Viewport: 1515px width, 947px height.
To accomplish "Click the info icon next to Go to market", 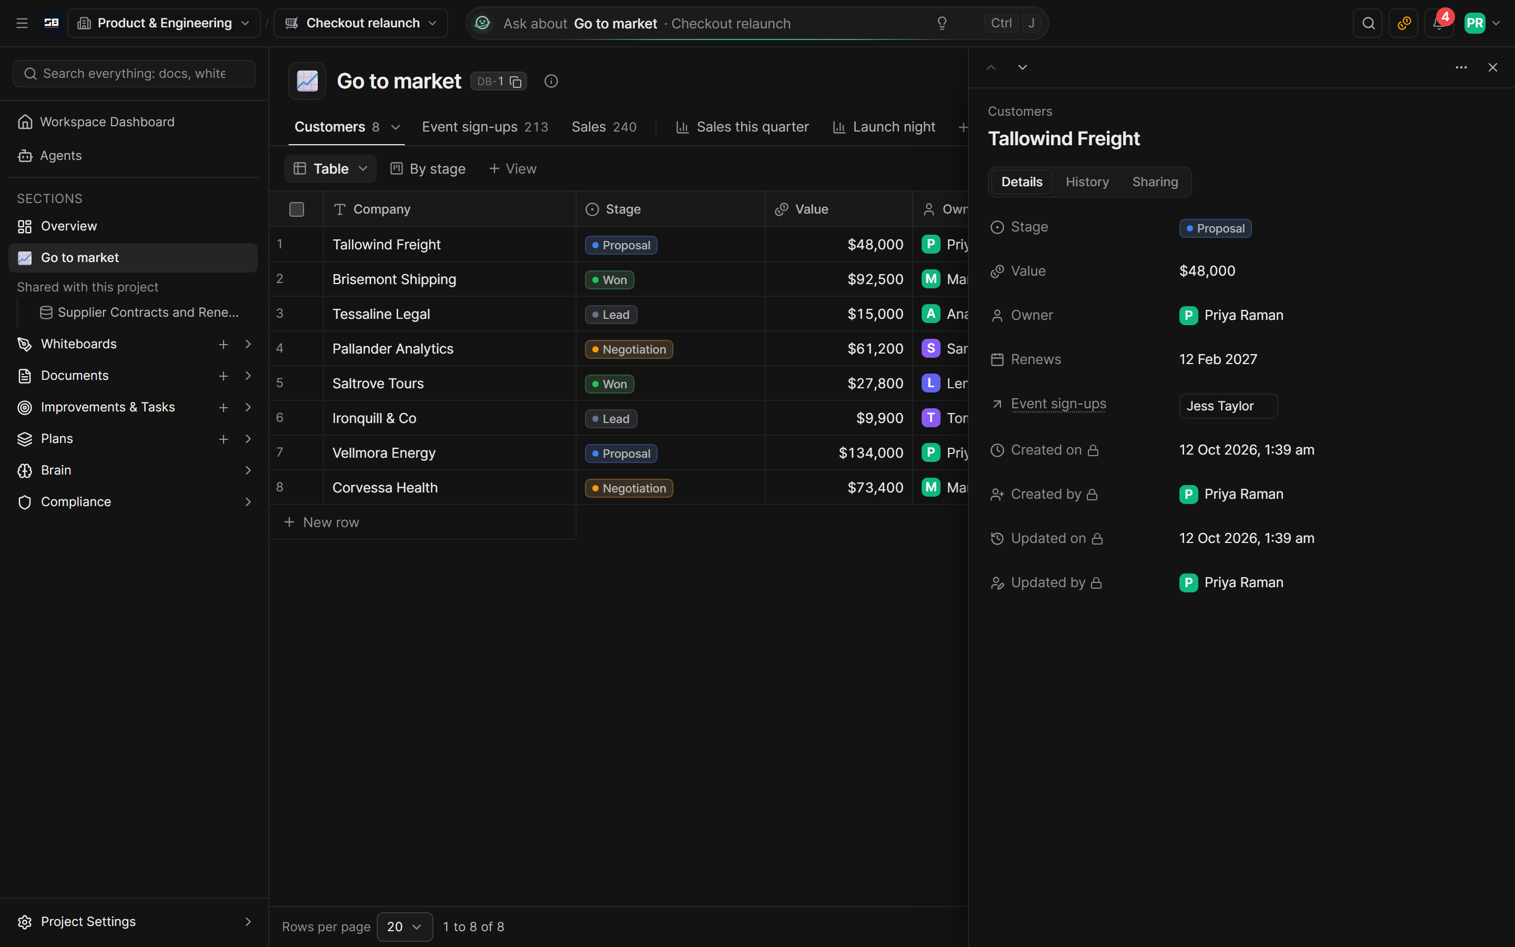I will (551, 81).
